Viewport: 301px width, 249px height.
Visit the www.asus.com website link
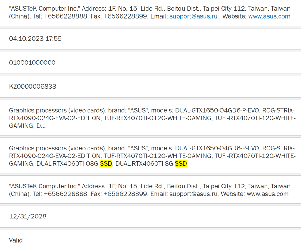pyautogui.click(x=269, y=16)
